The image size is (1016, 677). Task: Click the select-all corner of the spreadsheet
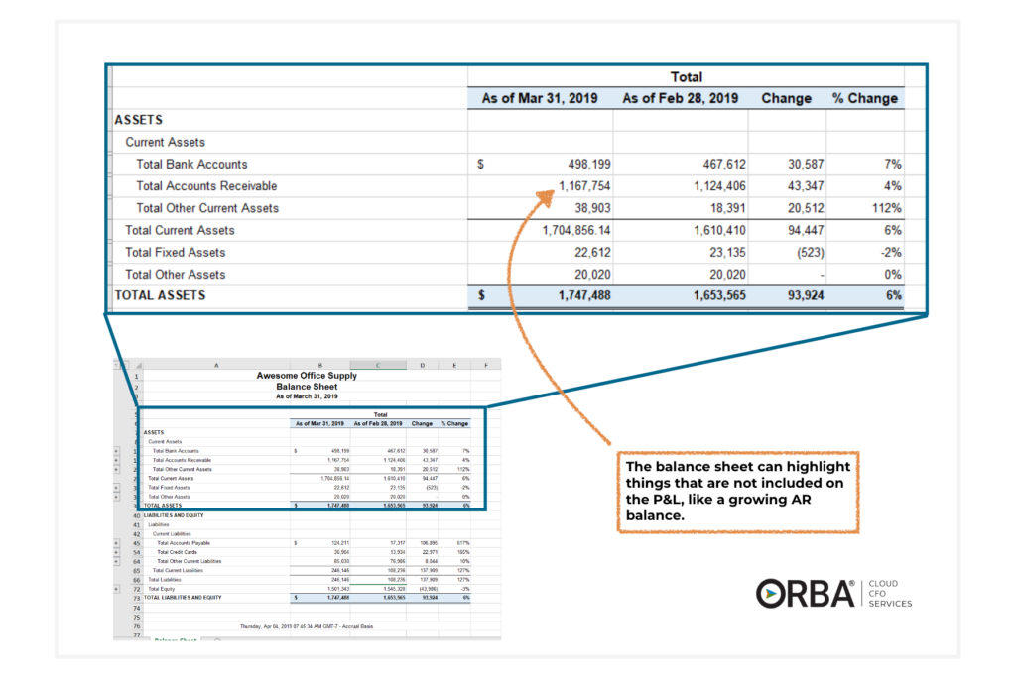pos(137,365)
